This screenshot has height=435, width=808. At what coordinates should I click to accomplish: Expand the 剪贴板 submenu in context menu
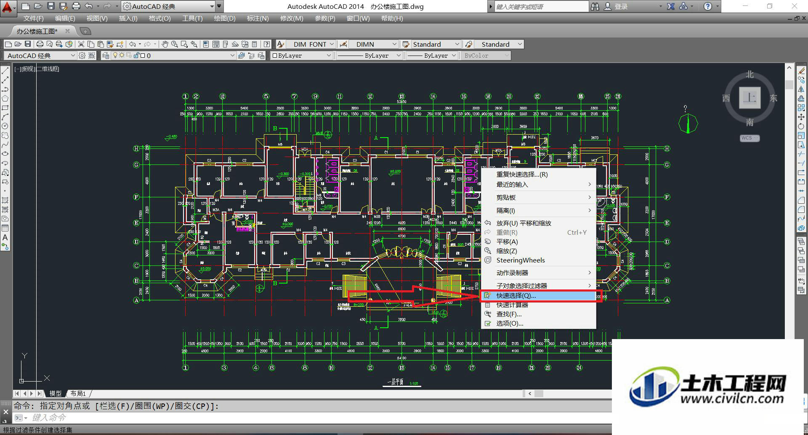539,197
